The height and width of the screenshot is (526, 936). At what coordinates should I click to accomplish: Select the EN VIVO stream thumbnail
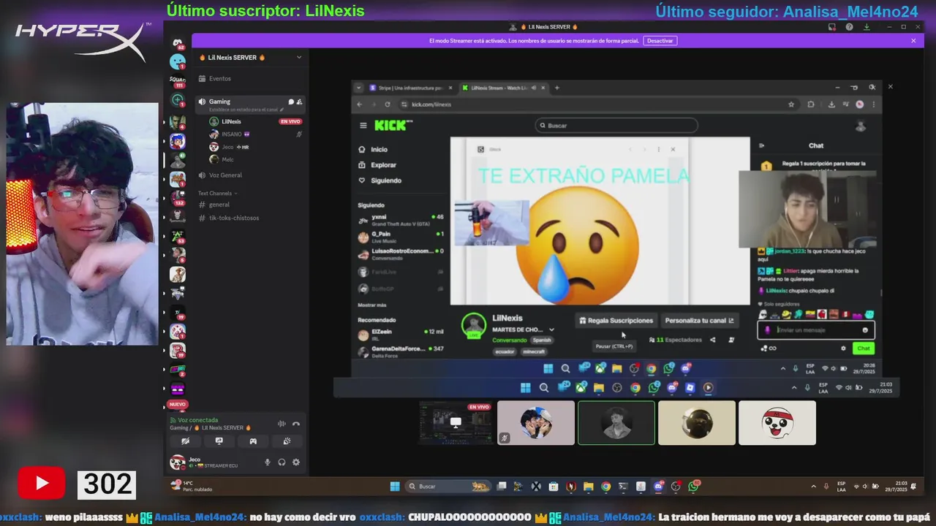click(456, 422)
